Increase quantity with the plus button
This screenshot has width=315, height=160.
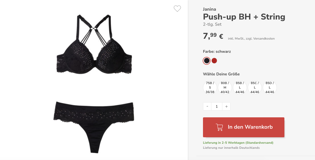226,106
